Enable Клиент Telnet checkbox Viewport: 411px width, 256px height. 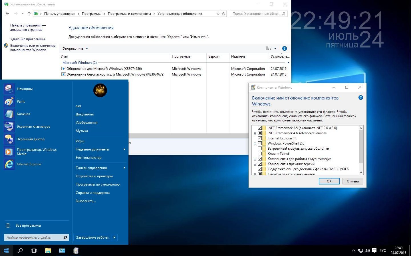tap(260, 154)
